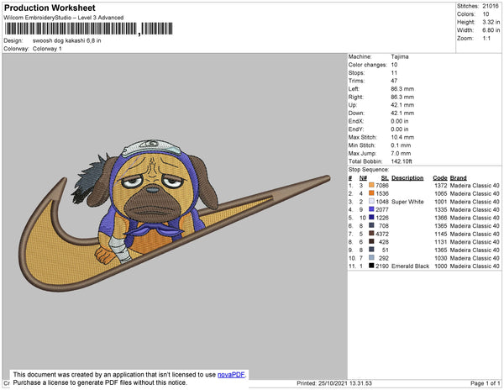Click the 'Description' column header
The image size is (504, 390).
407,178
